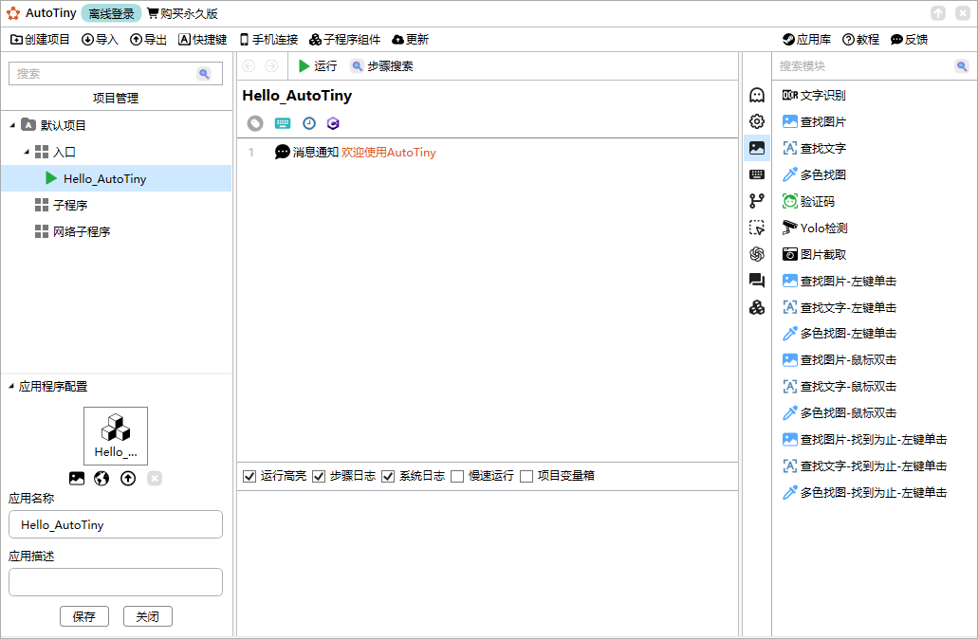Select the 文字识别 OCR module
Viewport: 978px width, 639px height.
(x=814, y=96)
